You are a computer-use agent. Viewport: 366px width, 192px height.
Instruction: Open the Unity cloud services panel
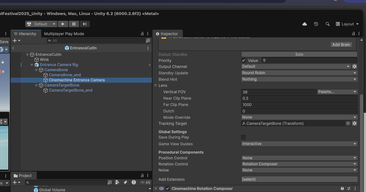(304, 24)
